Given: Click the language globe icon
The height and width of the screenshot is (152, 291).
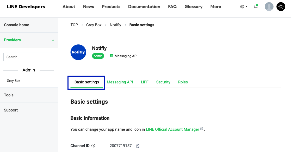Looking at the screenshot, I should point(242,6).
